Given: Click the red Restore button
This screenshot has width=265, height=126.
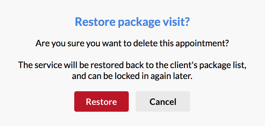Looking at the screenshot, I should pyautogui.click(x=102, y=101).
